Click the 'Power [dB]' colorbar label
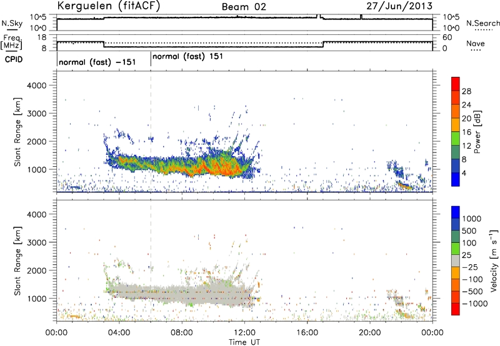 pos(477,132)
